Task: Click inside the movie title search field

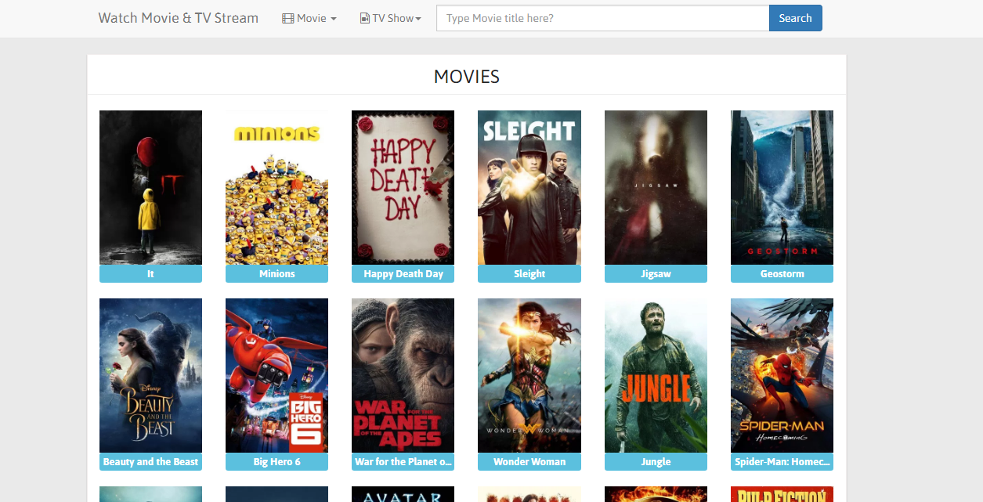Action: coord(602,17)
